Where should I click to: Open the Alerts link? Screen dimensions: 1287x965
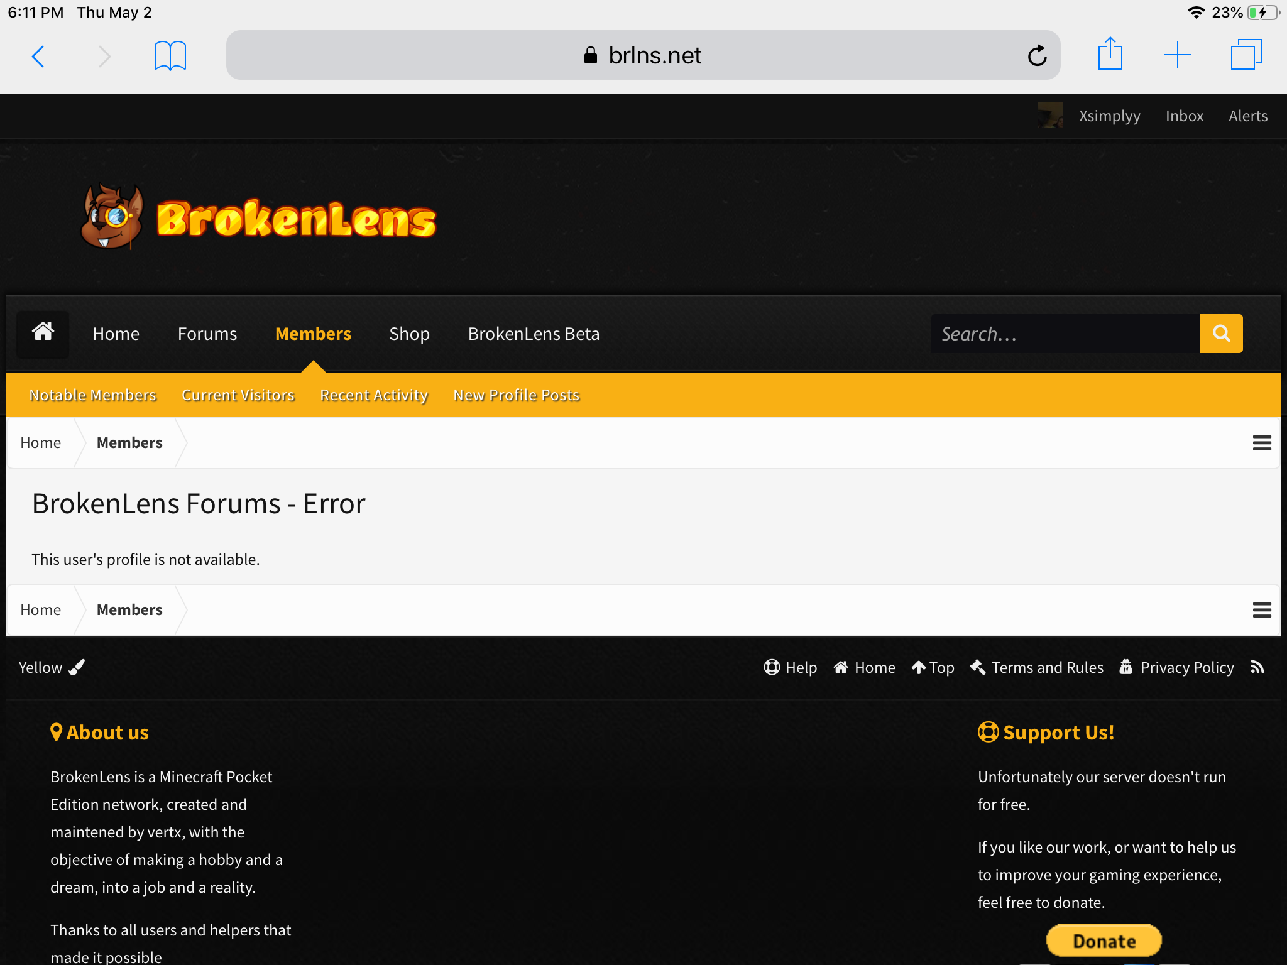[1248, 116]
